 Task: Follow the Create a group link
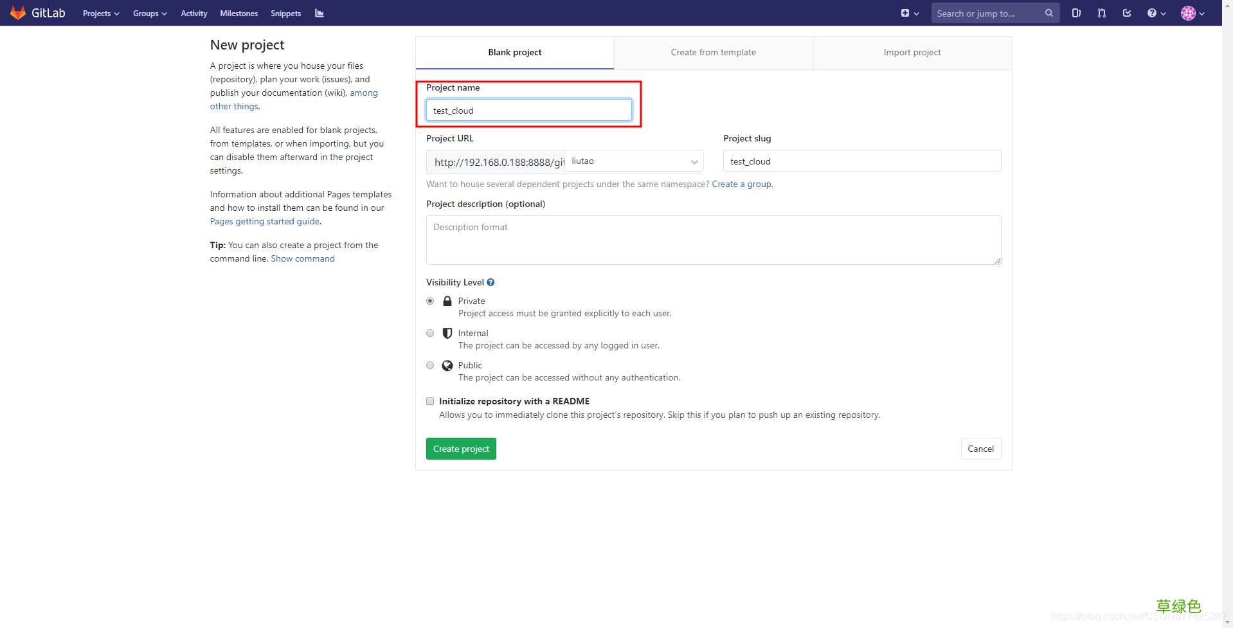coord(742,184)
